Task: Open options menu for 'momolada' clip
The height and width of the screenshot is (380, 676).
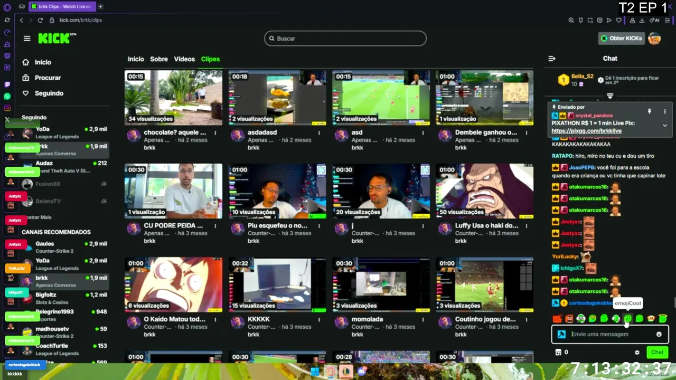Action: 423,319
